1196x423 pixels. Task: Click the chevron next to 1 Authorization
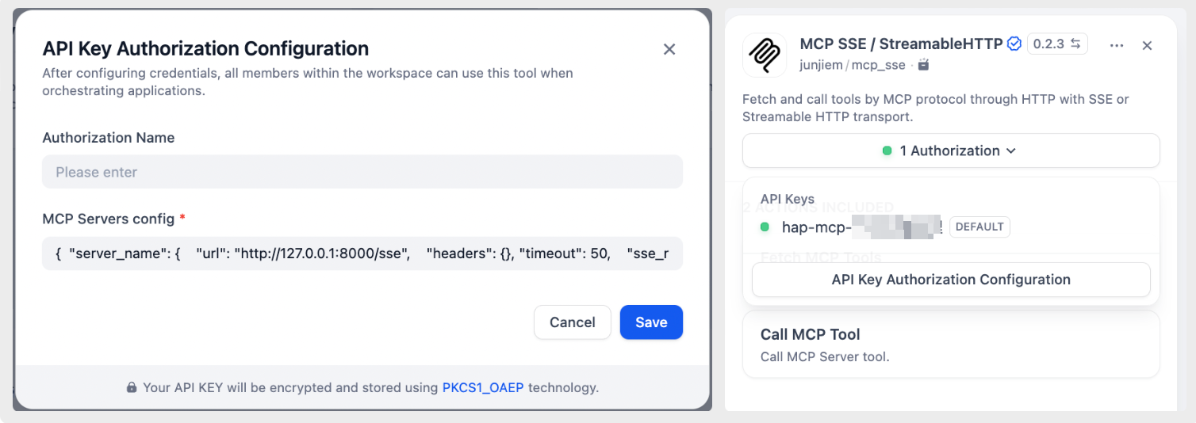click(1011, 151)
